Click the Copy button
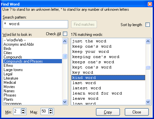This screenshot has width=154, height=119. pyautogui.click(x=108, y=112)
